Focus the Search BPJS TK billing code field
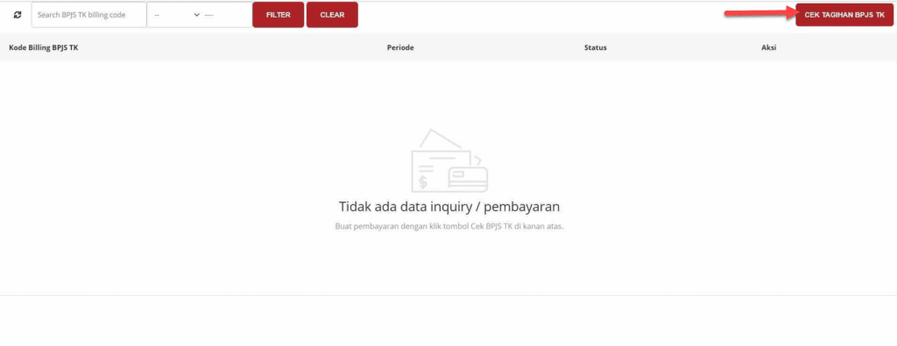 point(89,15)
